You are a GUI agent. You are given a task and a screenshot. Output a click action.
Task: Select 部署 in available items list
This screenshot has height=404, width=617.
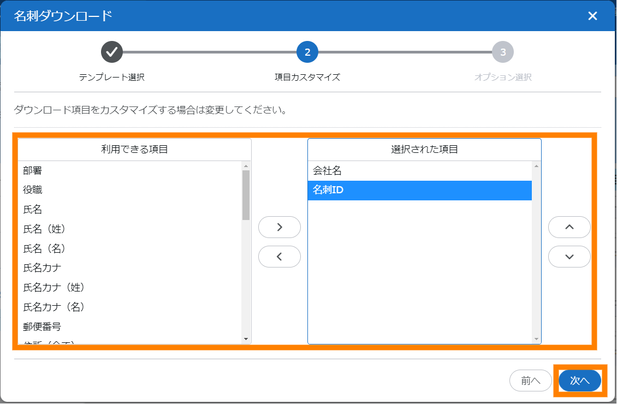33,171
